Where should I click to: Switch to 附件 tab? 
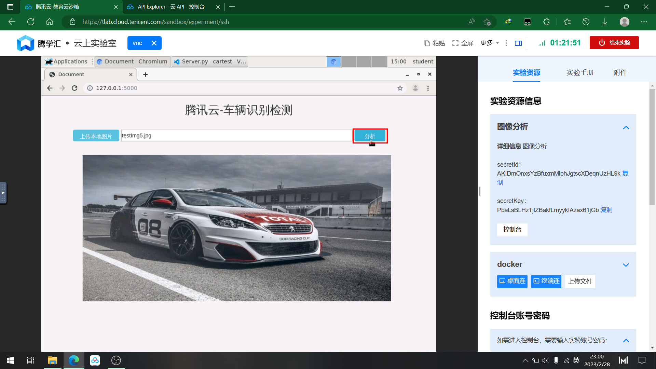pos(620,72)
